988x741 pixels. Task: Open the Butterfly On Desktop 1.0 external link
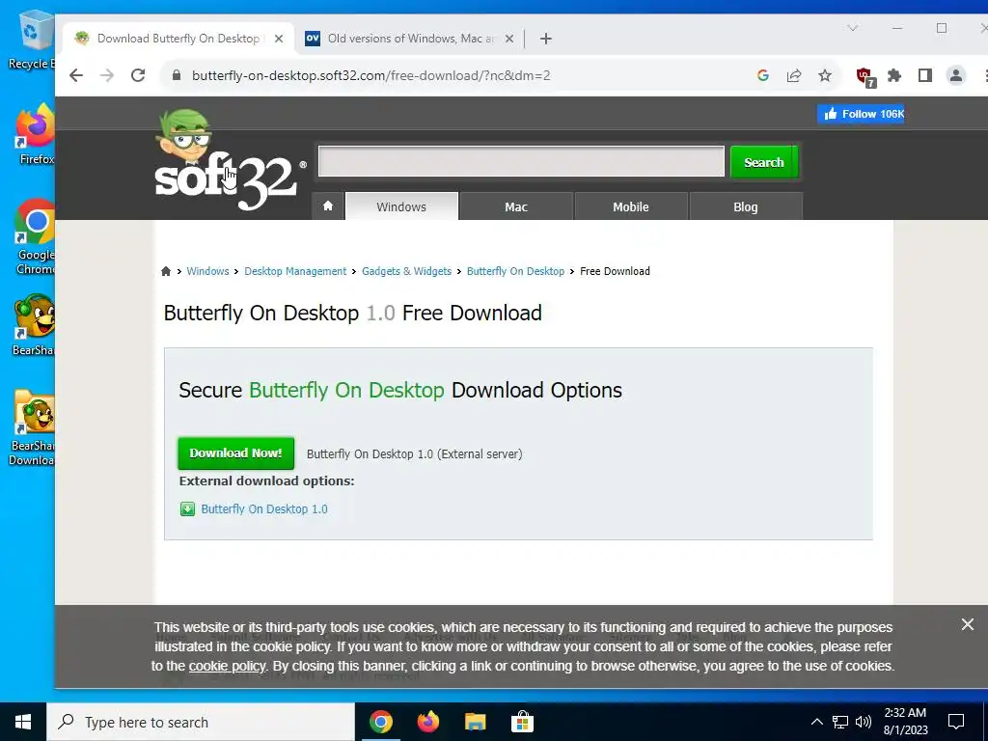[x=264, y=509]
